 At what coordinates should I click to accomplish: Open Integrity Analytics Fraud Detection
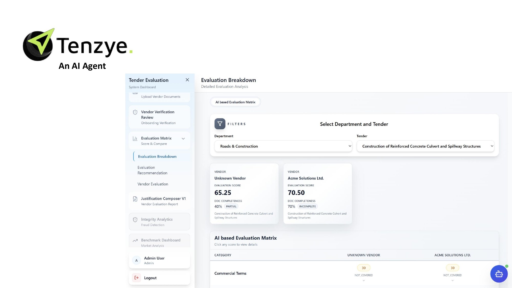[x=159, y=222]
